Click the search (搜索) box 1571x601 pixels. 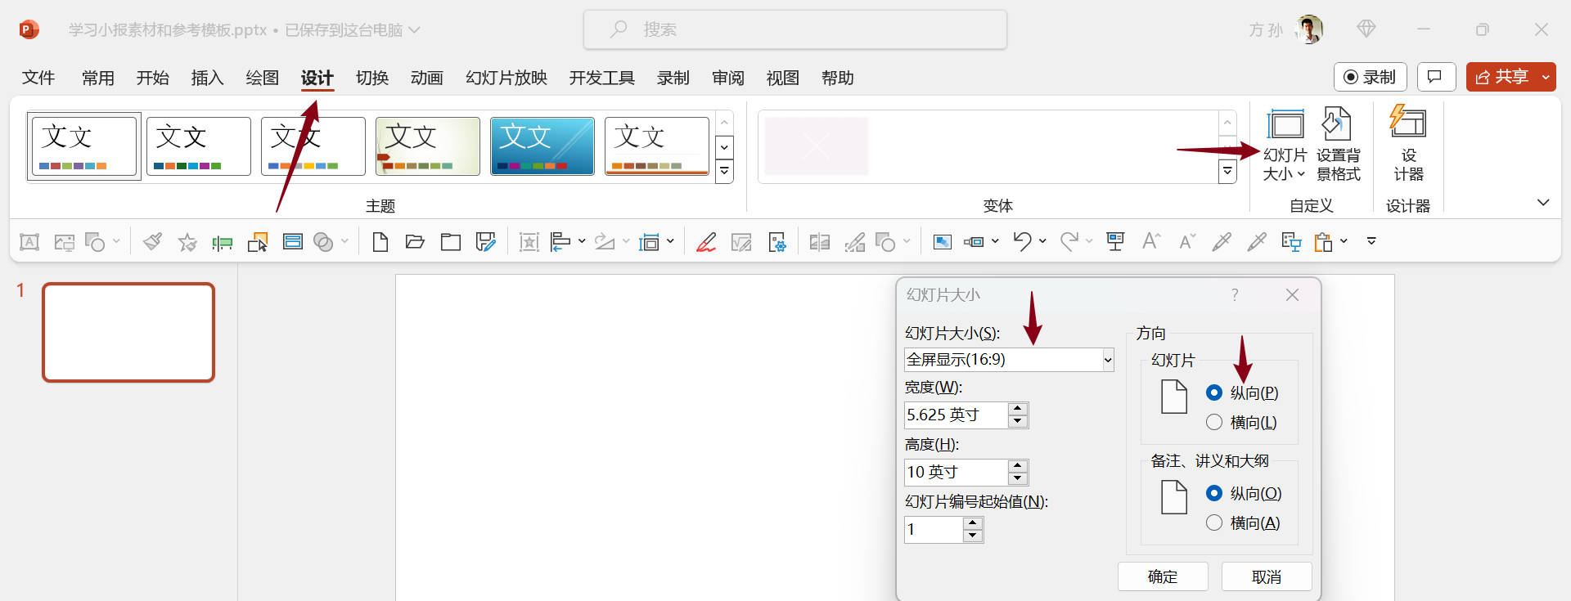click(x=795, y=29)
